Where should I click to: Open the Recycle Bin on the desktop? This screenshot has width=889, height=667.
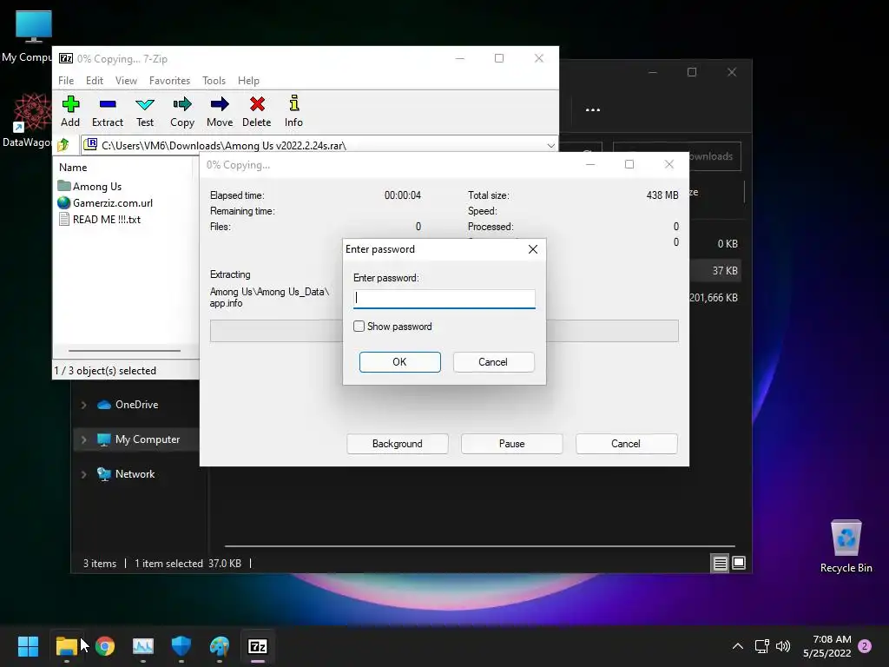[846, 545]
